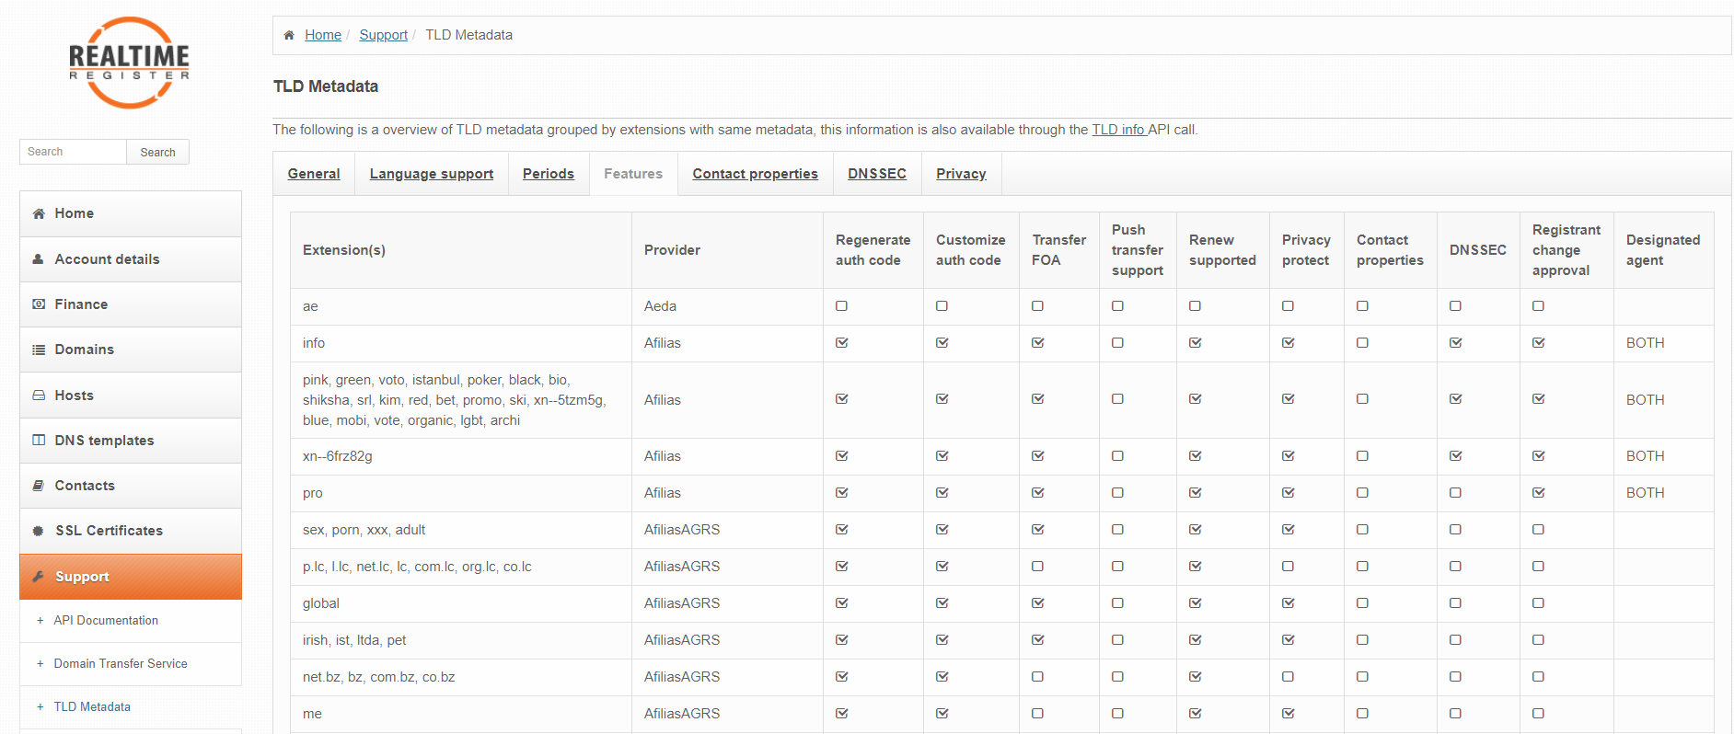Click the DNS templates columns icon
This screenshot has width=1734, height=734.
point(39,441)
